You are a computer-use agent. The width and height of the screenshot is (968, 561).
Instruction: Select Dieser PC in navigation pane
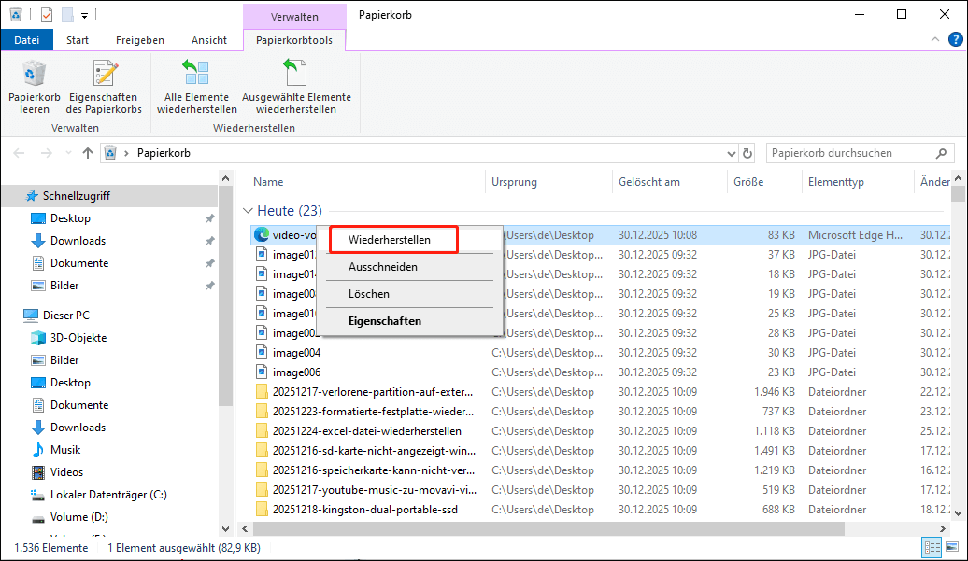(66, 315)
